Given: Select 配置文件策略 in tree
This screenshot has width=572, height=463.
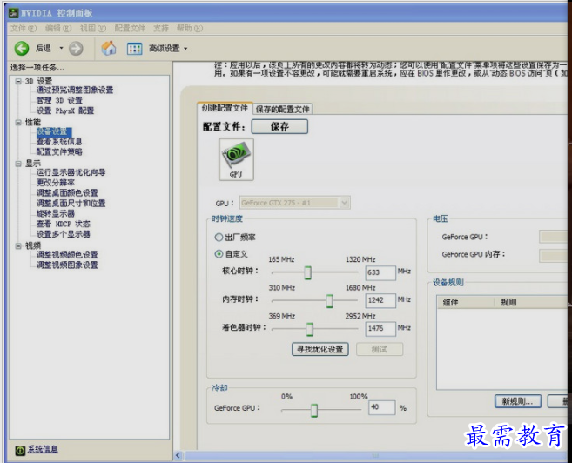Looking at the screenshot, I should pyautogui.click(x=59, y=151).
